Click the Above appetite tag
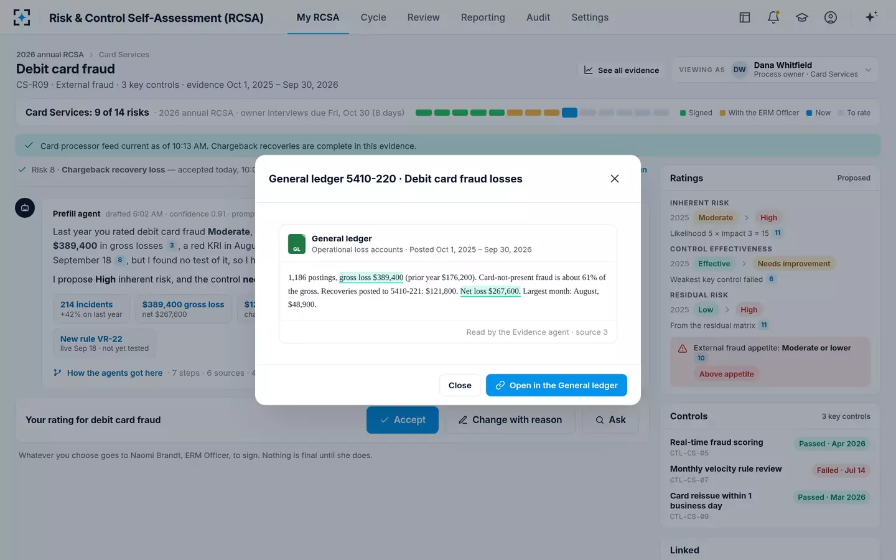The image size is (896, 560). pos(726,374)
